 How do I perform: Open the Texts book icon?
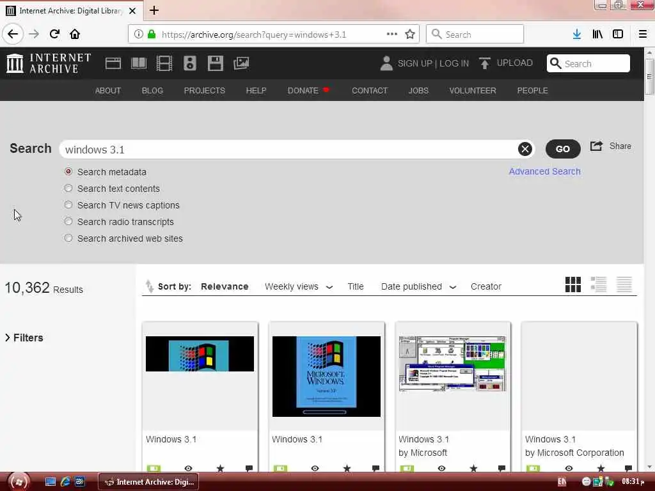click(x=139, y=63)
